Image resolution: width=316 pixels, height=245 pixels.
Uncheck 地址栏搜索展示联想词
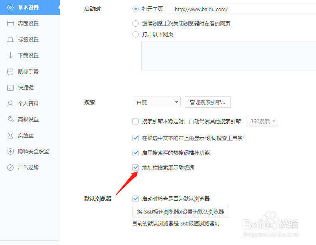(136, 168)
